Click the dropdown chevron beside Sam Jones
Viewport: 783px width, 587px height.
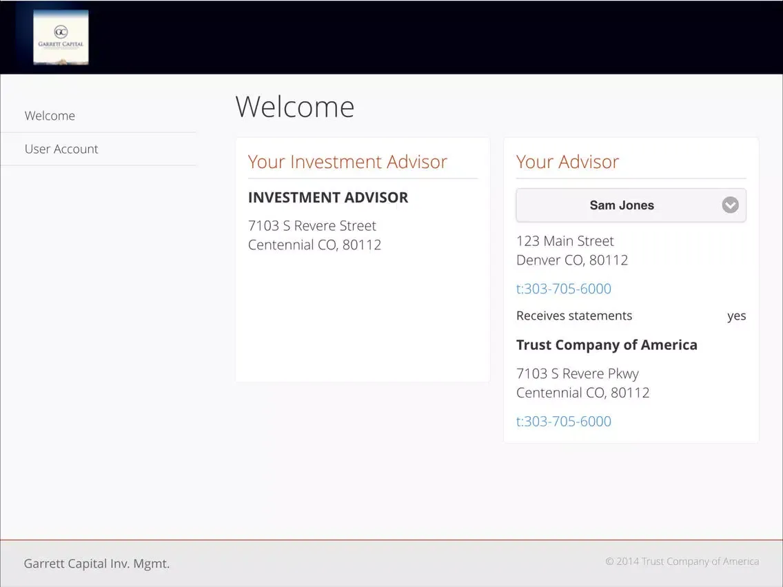[x=730, y=205]
